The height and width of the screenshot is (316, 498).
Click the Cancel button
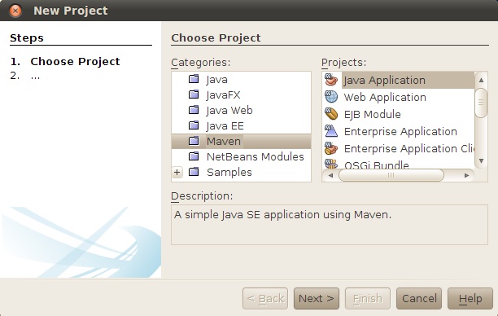[419, 299]
